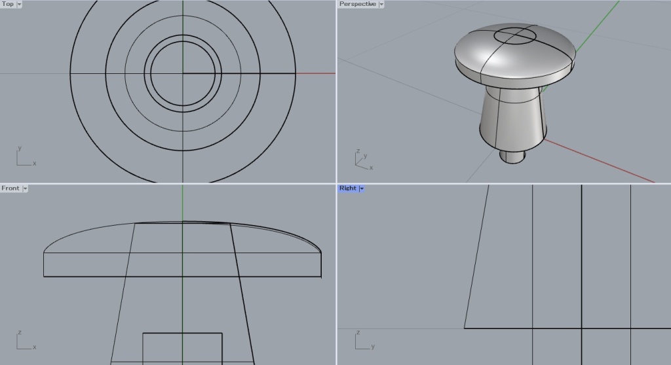Expand the Right viewport menu arrow
Viewport: 671px width, 365px height.
[x=362, y=188]
